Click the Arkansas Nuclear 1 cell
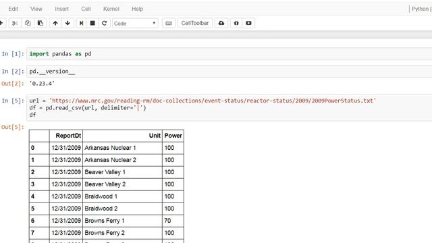The height and width of the screenshot is (243, 432). pos(123,148)
